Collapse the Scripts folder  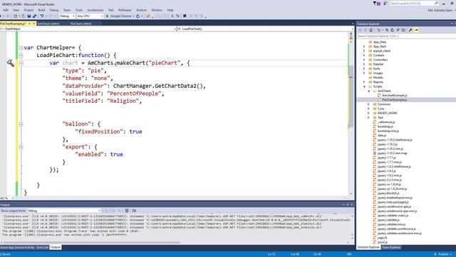coord(364,86)
